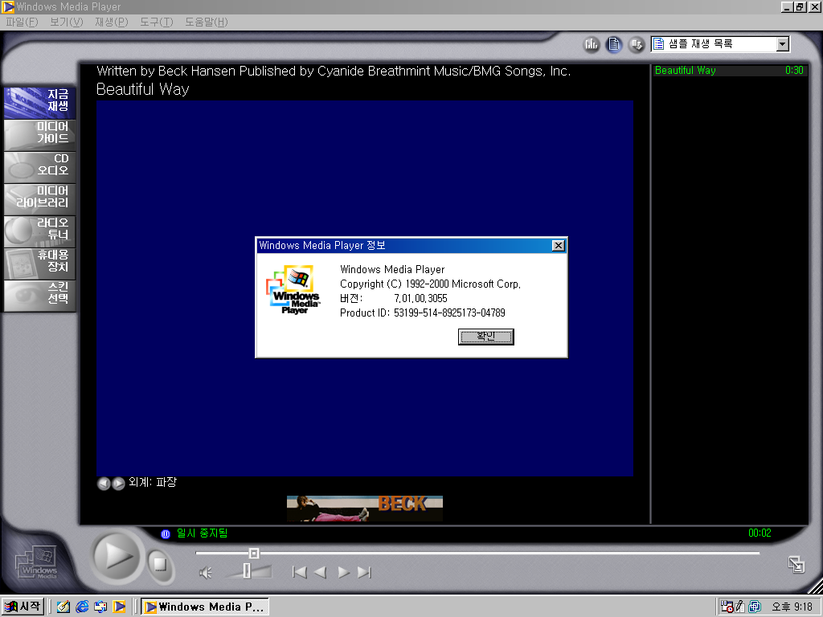The height and width of the screenshot is (617, 823).
Task: Open CD 오디오 tab
Action: point(40,167)
